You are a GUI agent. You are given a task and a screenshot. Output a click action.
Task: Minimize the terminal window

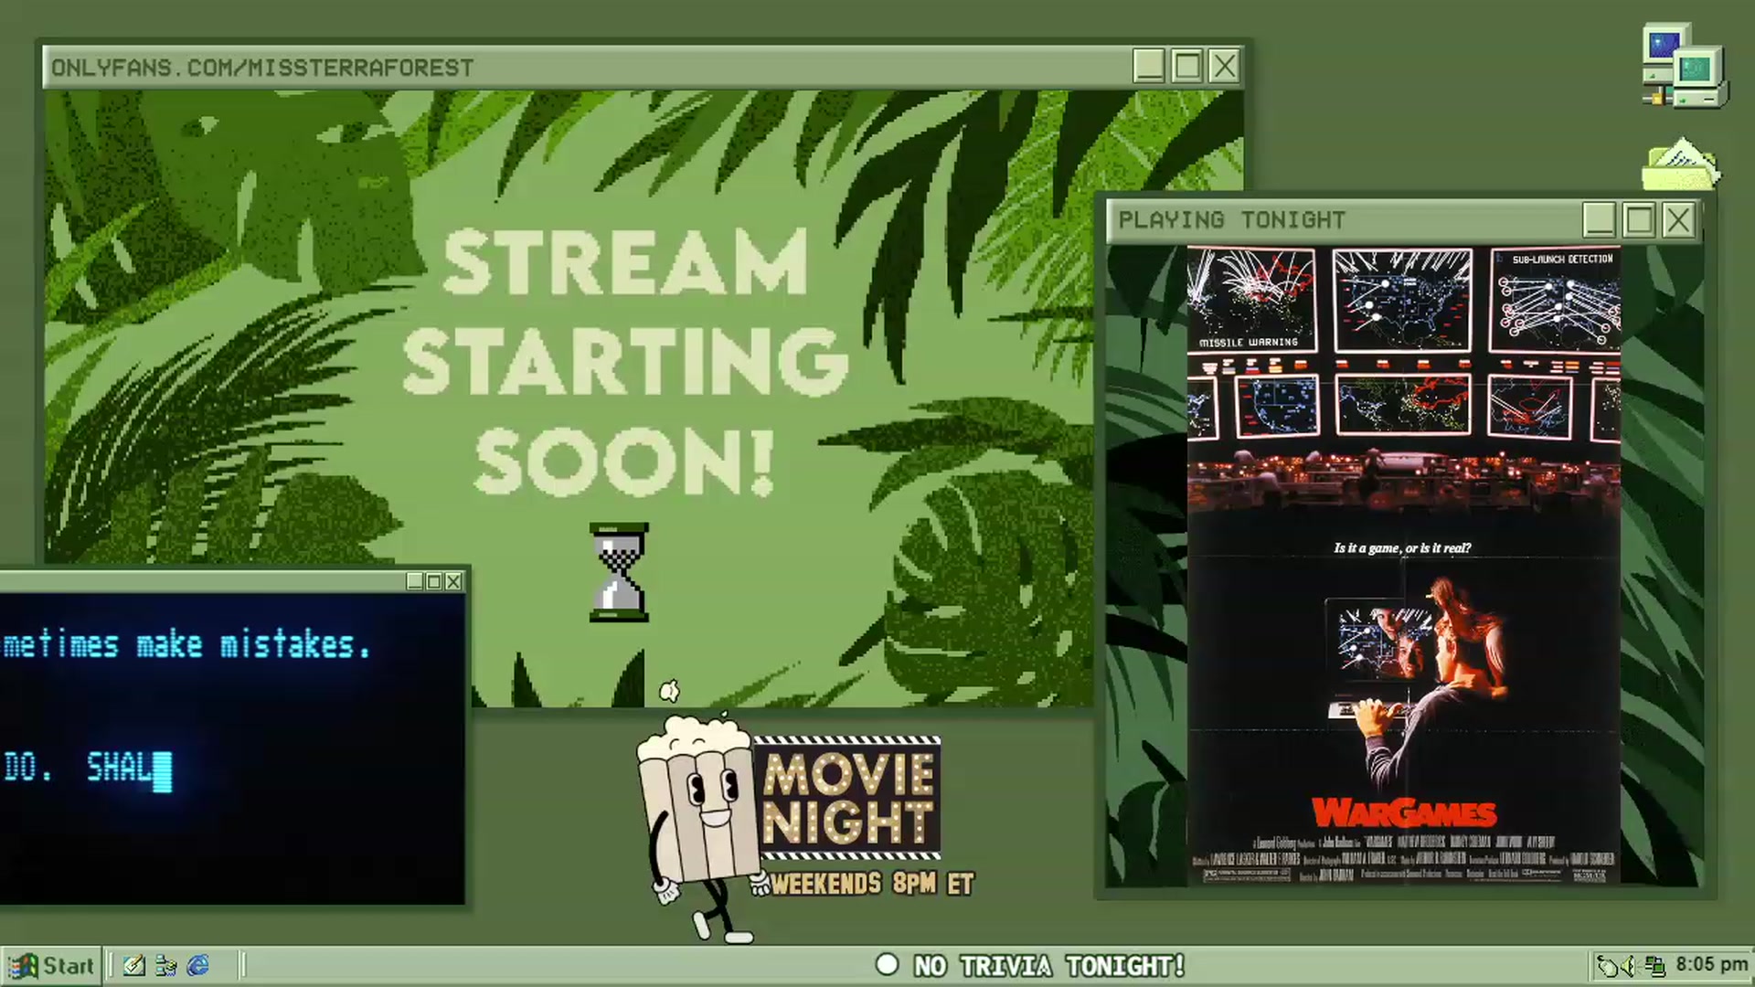pos(415,581)
